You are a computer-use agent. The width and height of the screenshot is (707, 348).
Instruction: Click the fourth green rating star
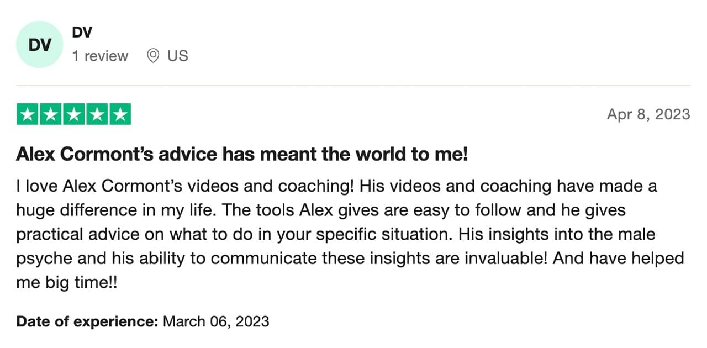[97, 114]
